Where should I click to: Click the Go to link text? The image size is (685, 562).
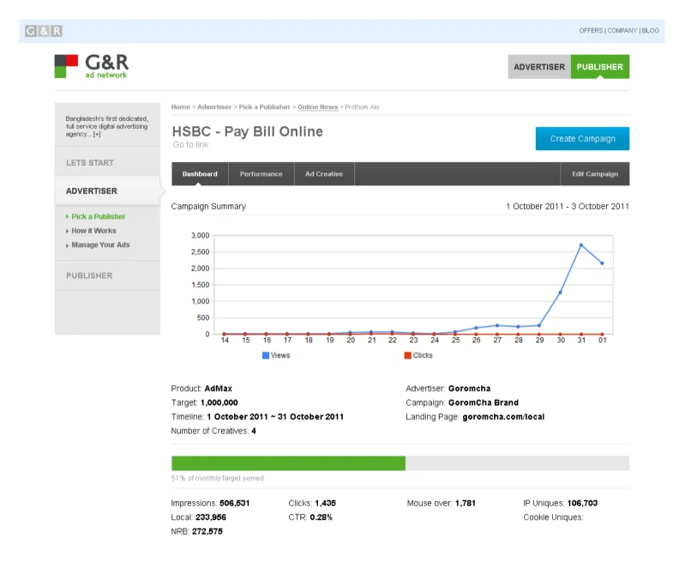pos(190,145)
